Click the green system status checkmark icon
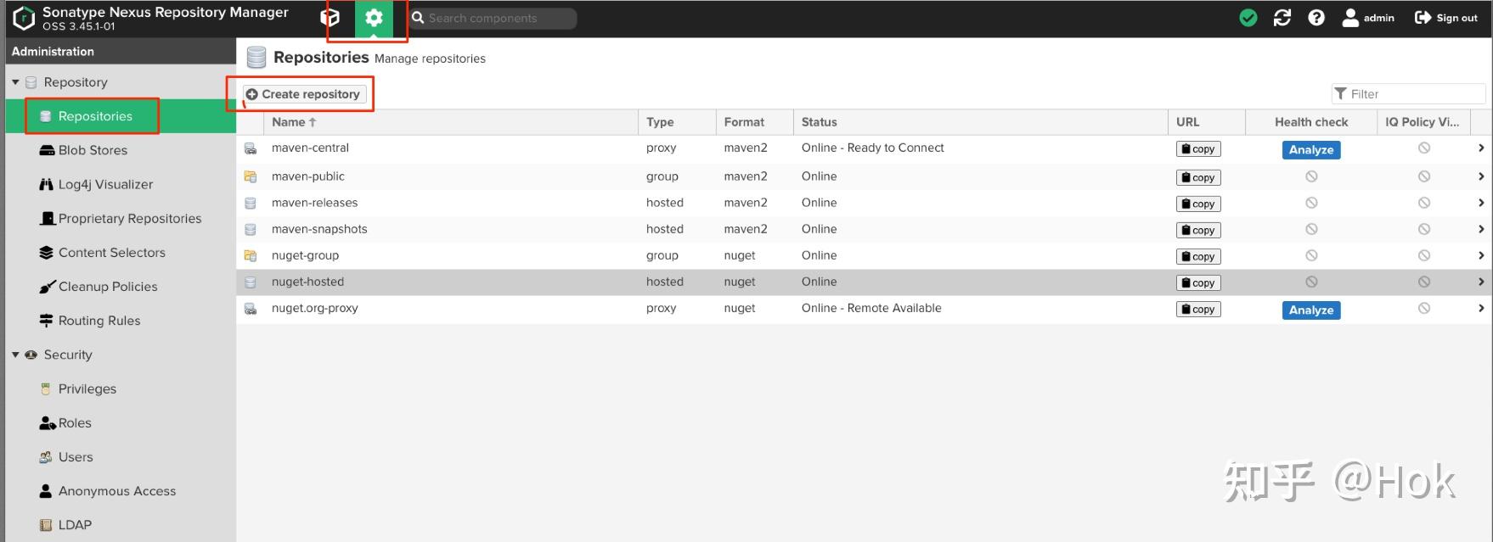The image size is (1493, 542). [1248, 18]
